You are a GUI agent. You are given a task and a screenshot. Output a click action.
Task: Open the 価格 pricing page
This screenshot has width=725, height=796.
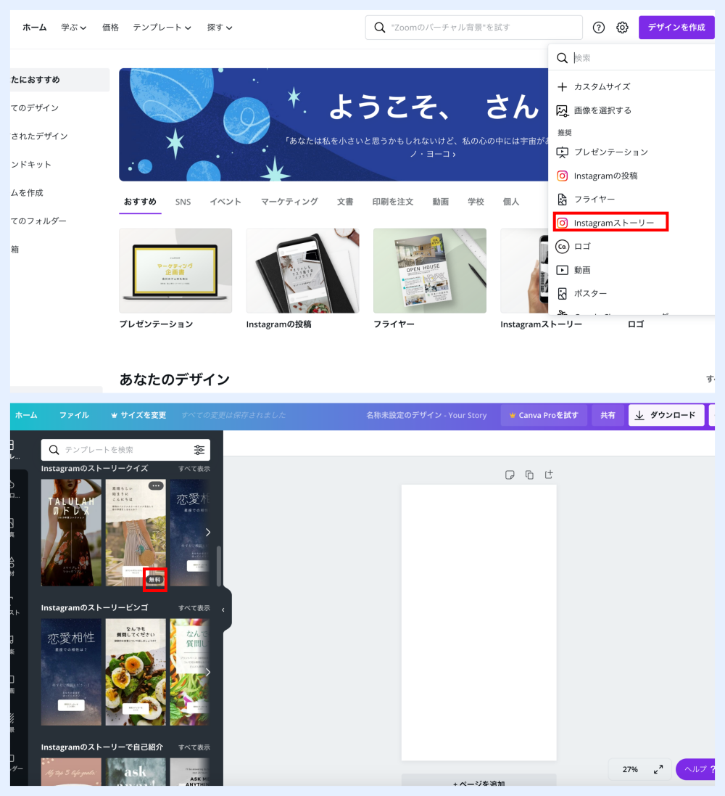(111, 28)
